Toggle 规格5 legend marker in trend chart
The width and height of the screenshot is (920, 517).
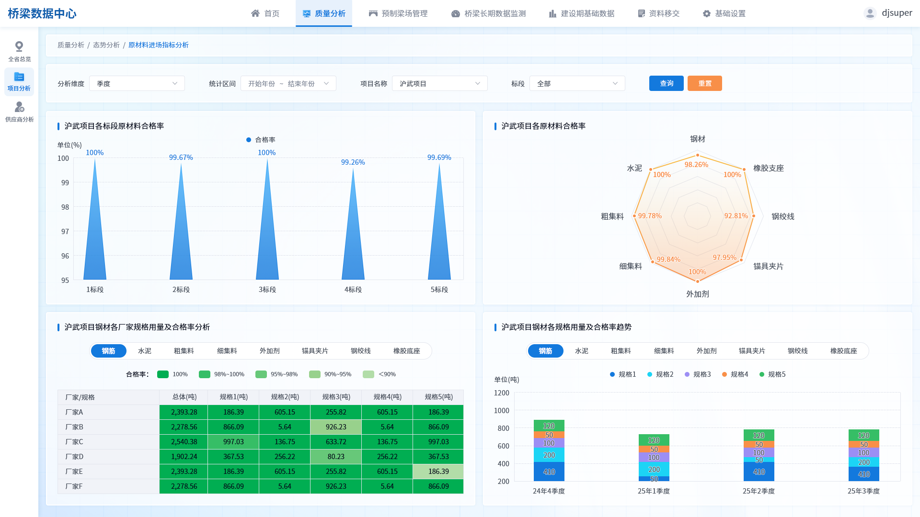pyautogui.click(x=762, y=374)
